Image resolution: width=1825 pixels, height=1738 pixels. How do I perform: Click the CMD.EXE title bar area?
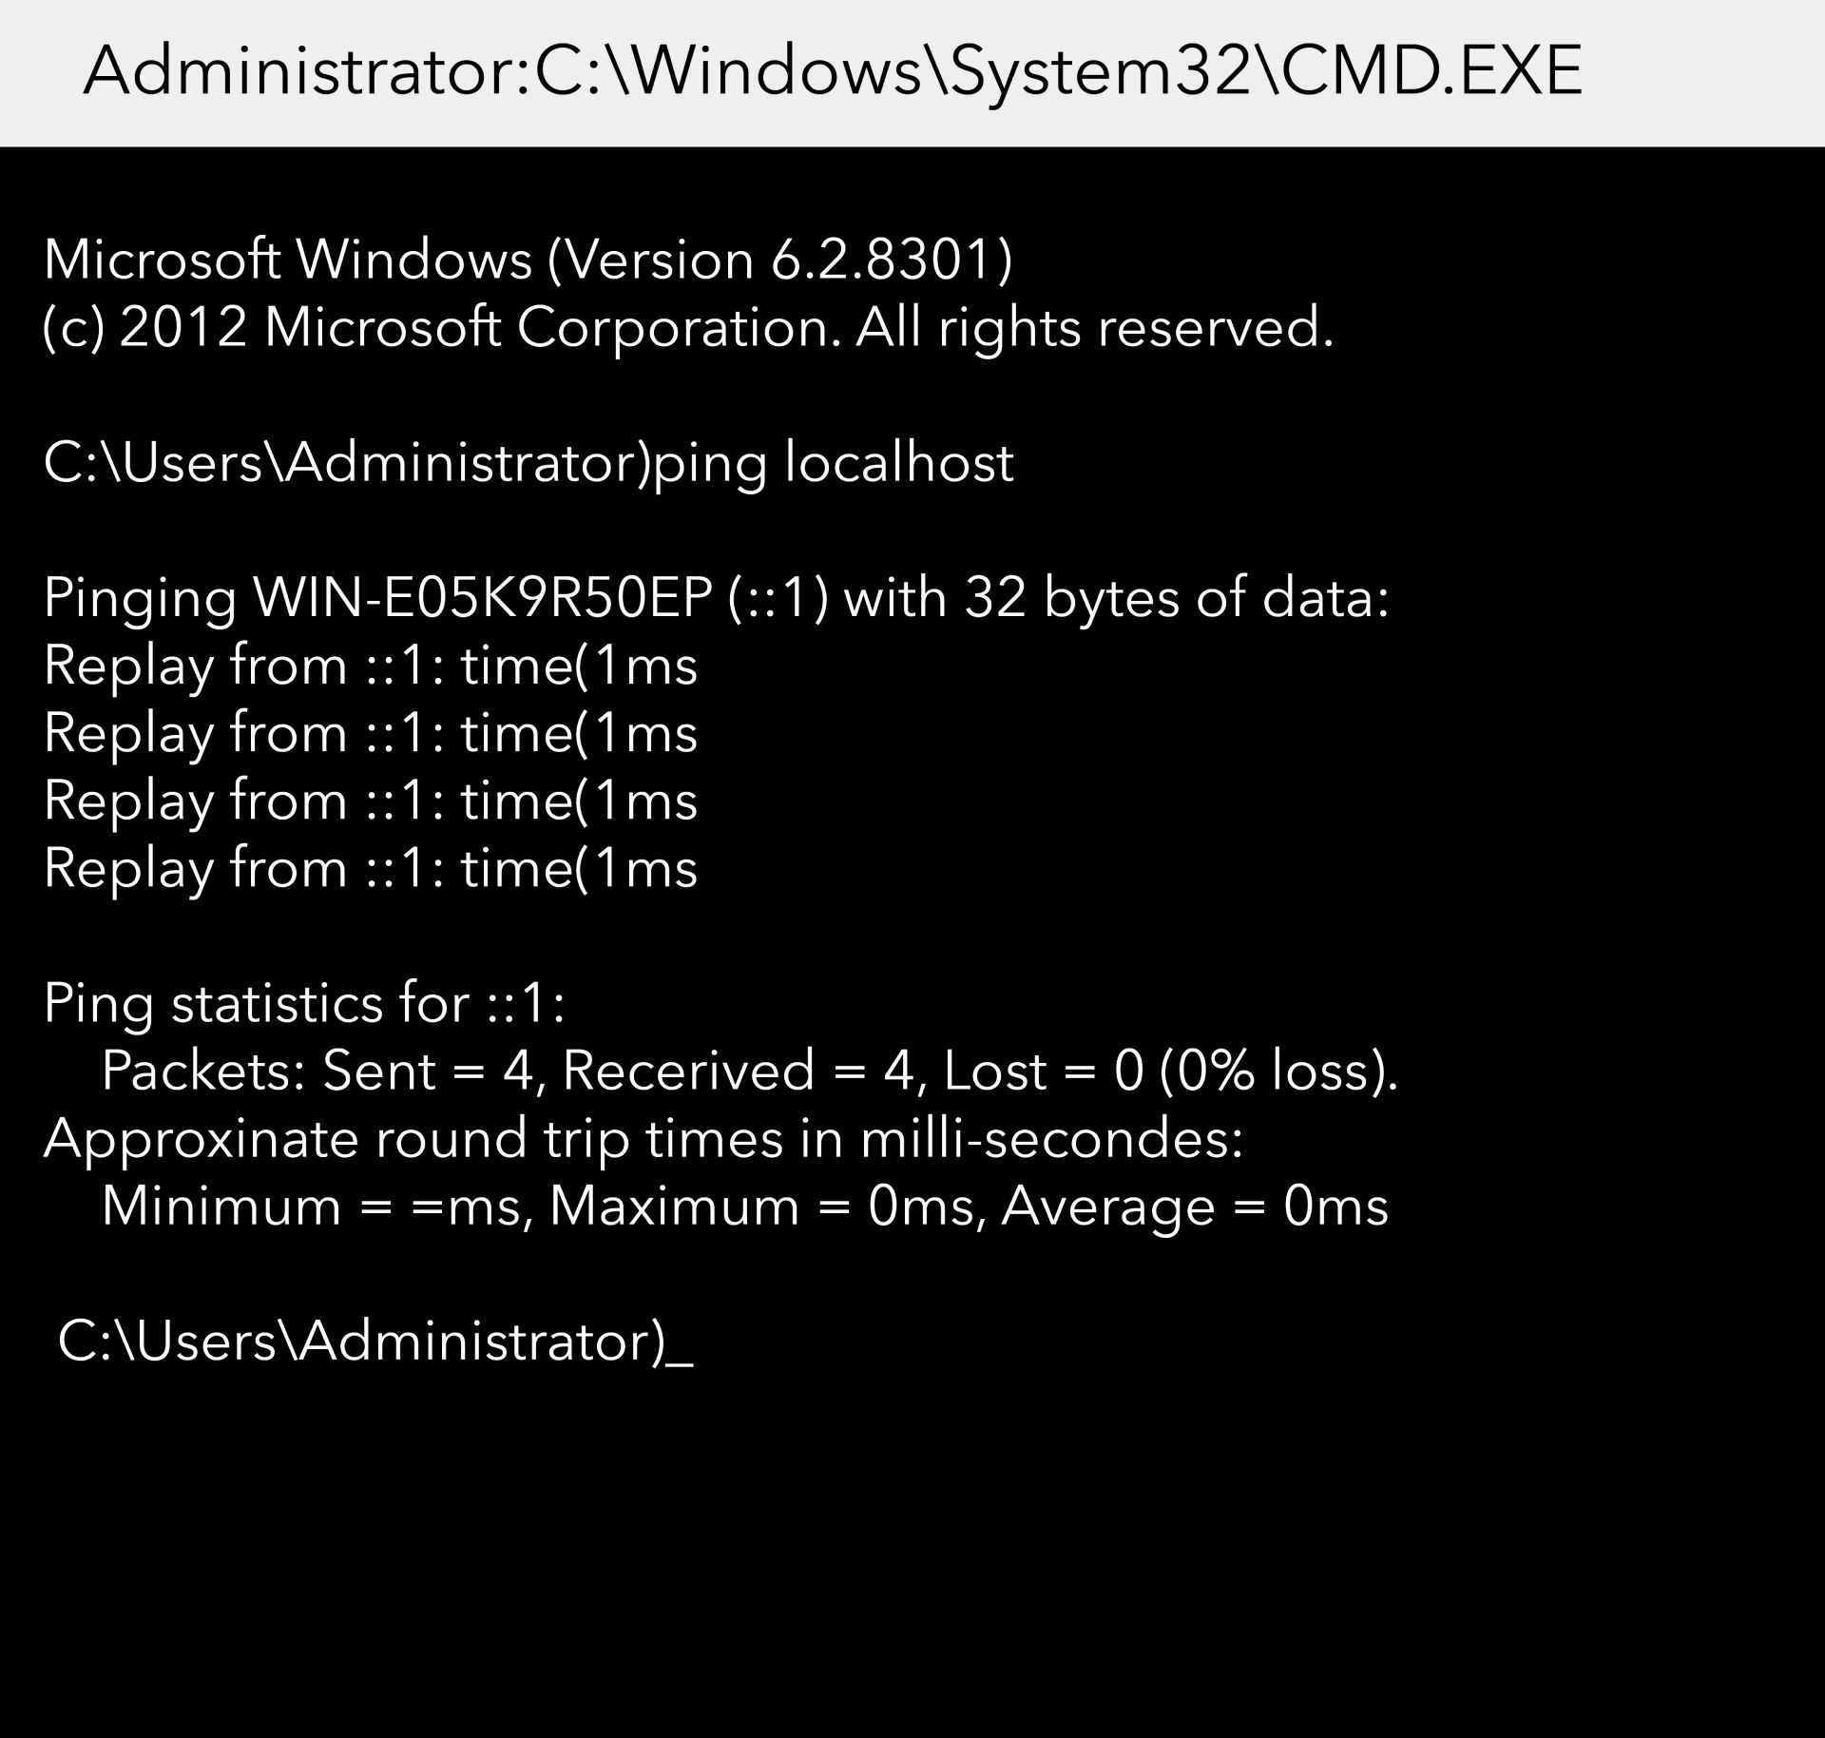912,64
